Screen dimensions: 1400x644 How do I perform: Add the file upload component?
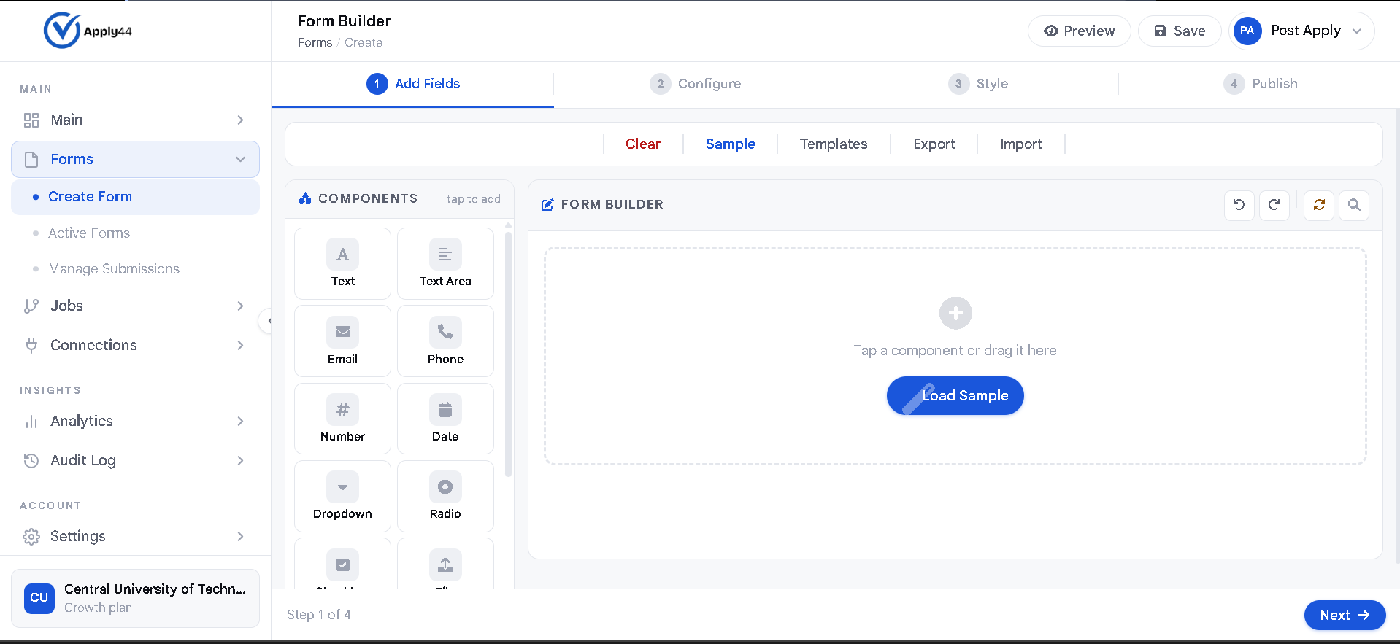click(445, 564)
